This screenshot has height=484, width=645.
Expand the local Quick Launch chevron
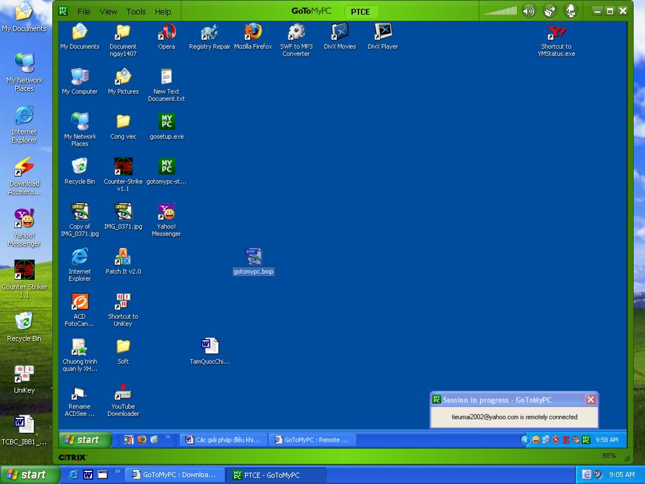point(118,471)
